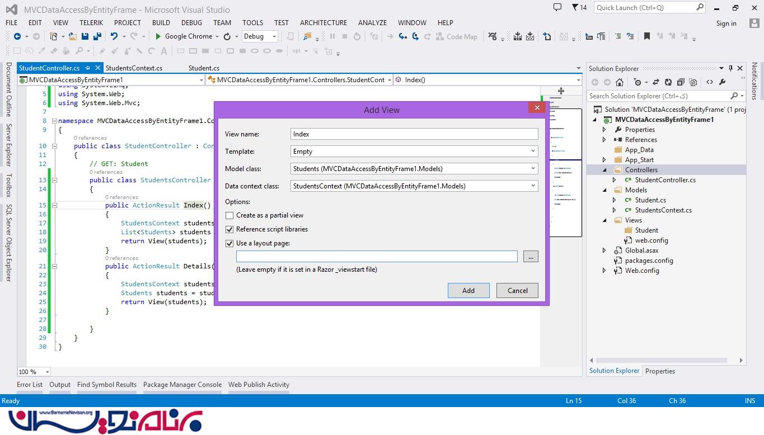Click the Save All toolbar icon

click(97, 36)
